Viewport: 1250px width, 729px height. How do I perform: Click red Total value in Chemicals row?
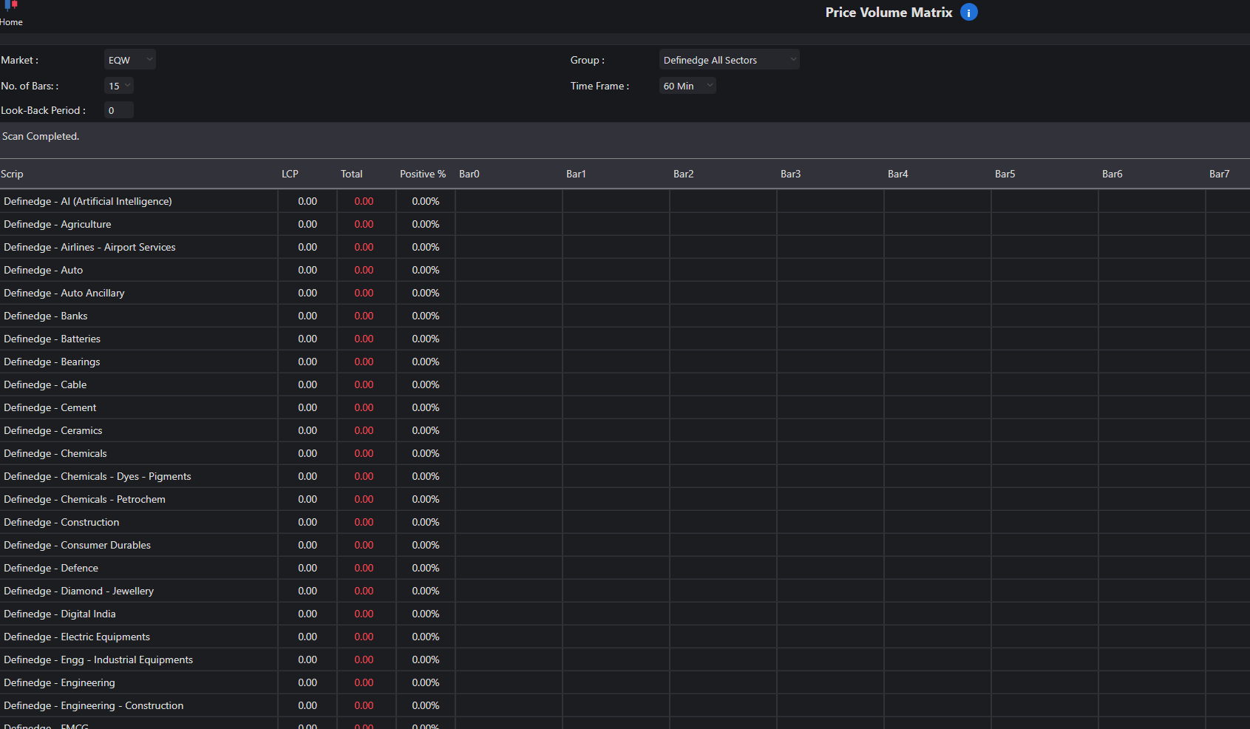pos(364,453)
